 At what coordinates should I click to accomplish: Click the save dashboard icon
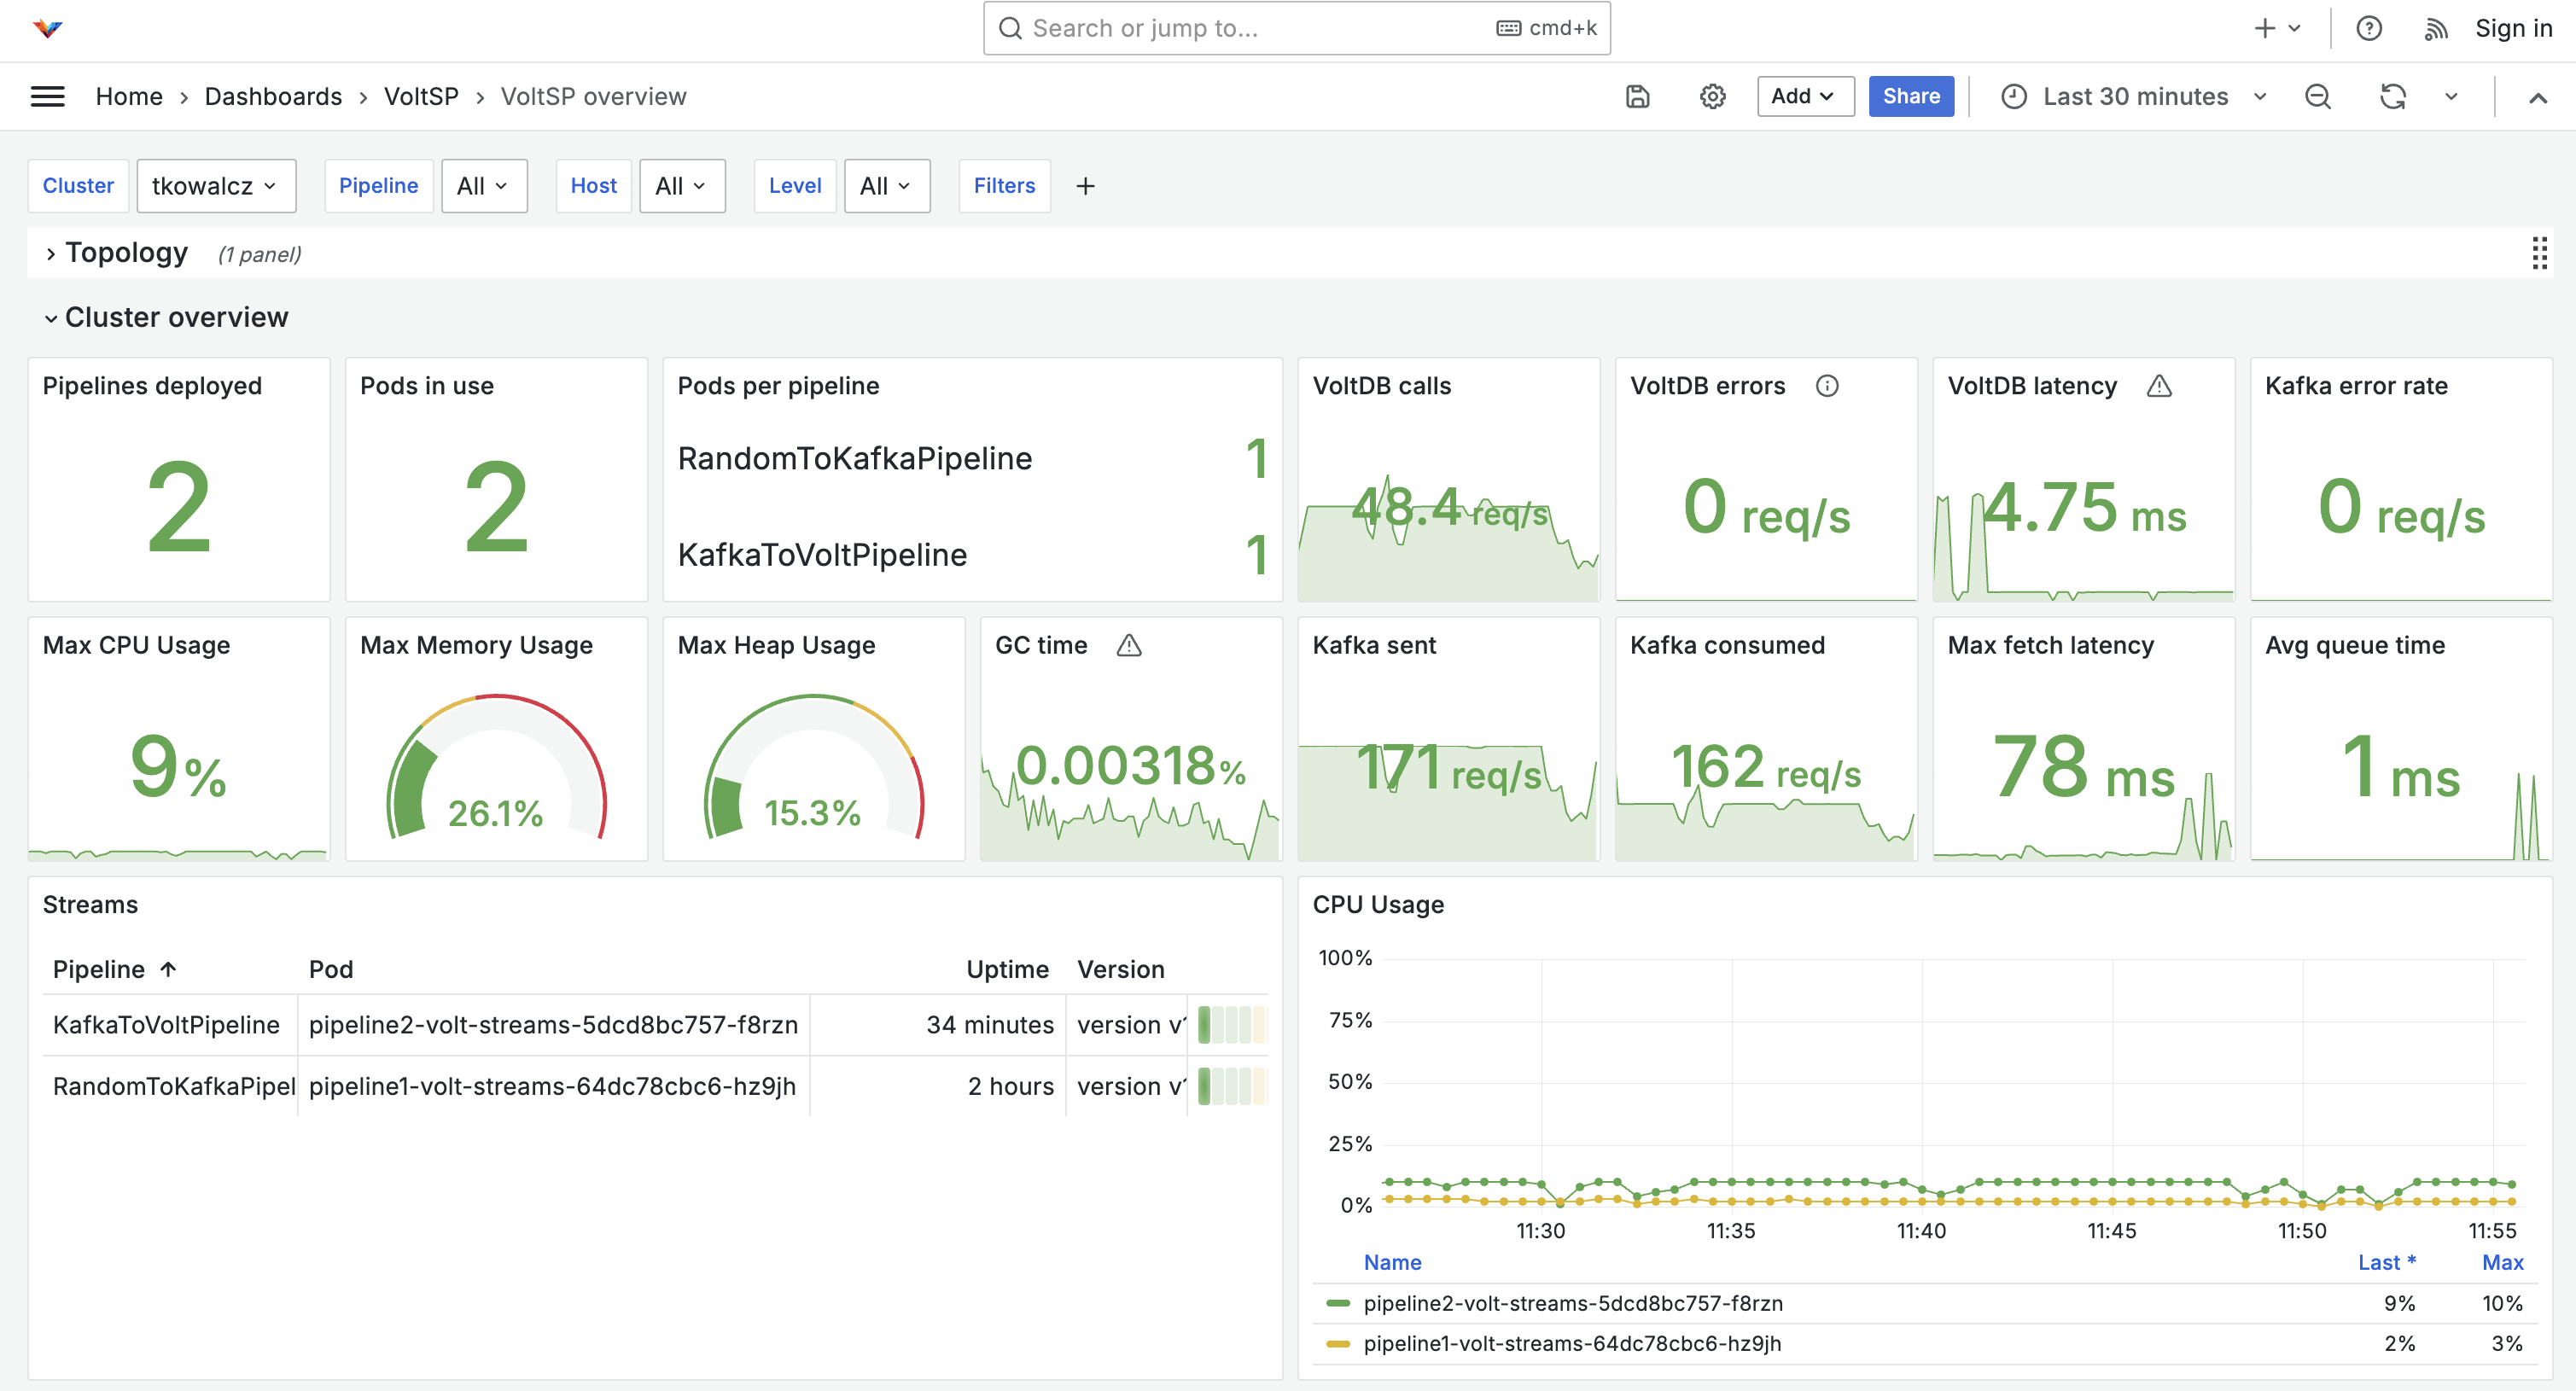[1637, 97]
